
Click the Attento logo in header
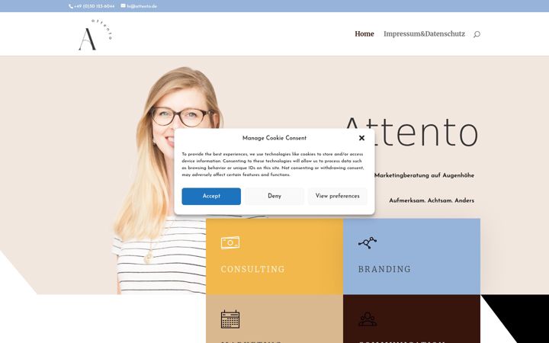click(95, 34)
